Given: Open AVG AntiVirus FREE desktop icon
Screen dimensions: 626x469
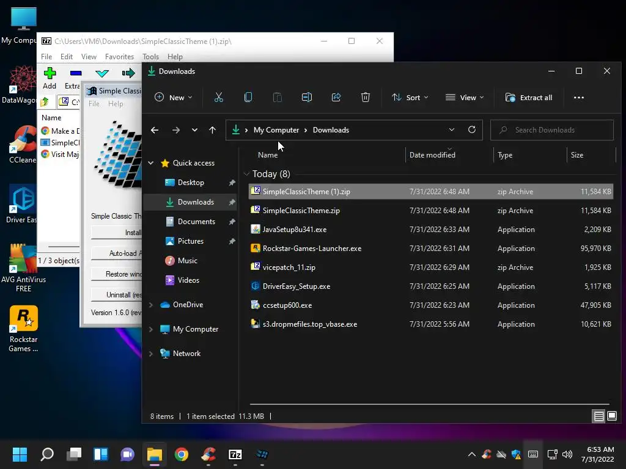Looking at the screenshot, I should [x=23, y=268].
